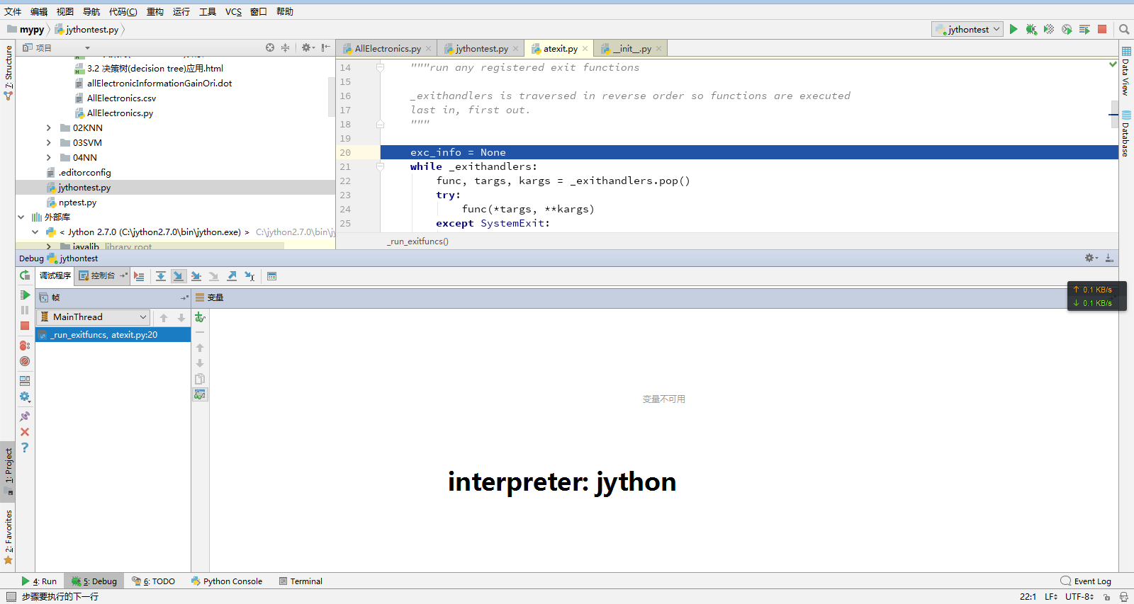
Task: Open Python Console tool window
Action: pos(227,581)
